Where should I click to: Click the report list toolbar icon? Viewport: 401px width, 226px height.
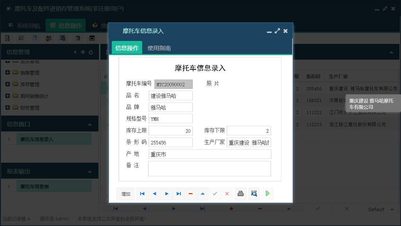(21, 38)
